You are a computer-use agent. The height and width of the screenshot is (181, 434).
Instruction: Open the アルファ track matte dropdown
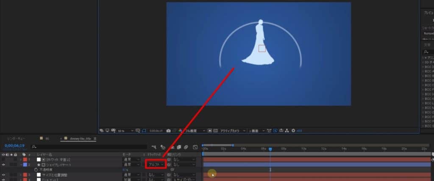[x=156, y=165]
